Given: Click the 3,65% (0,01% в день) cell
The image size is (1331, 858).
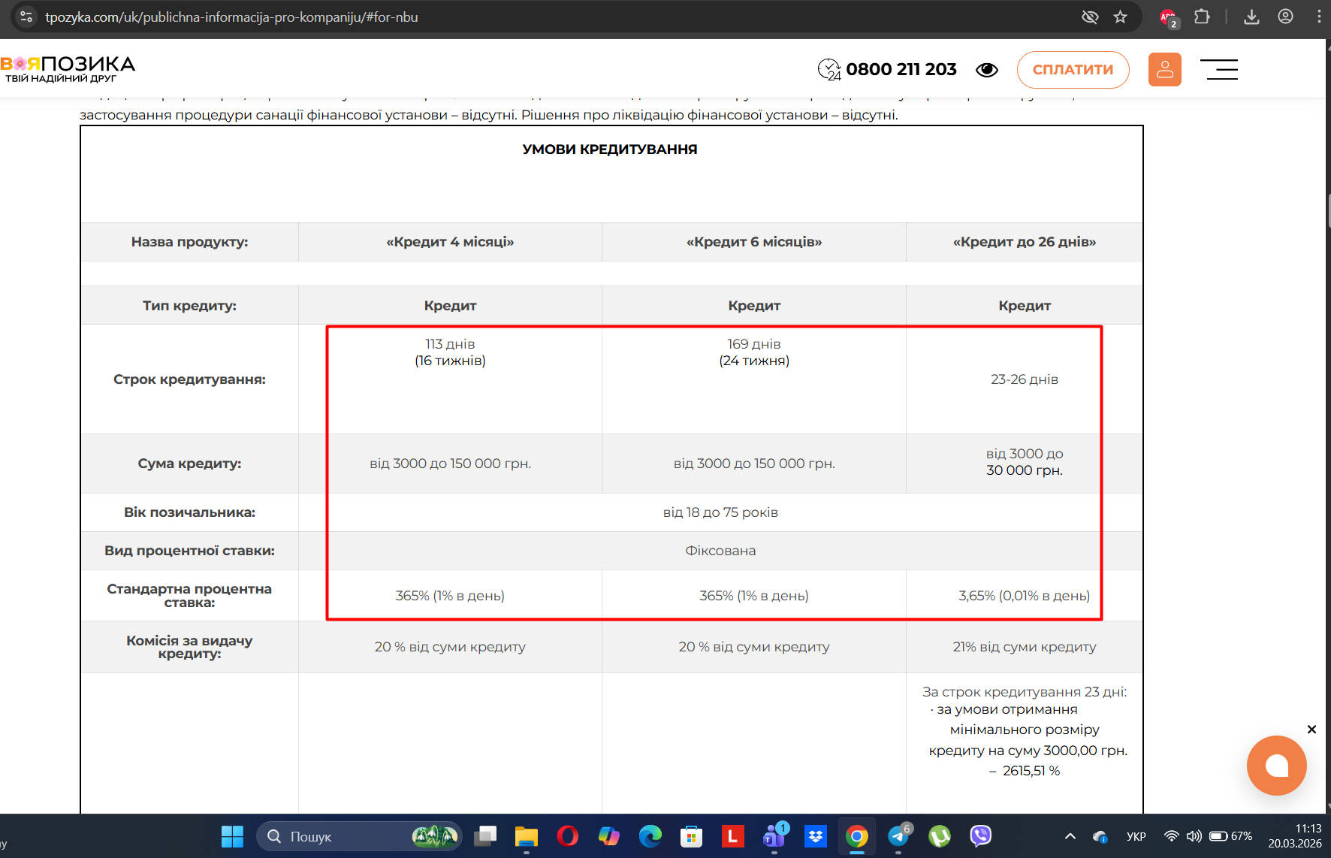Looking at the screenshot, I should 1025,596.
